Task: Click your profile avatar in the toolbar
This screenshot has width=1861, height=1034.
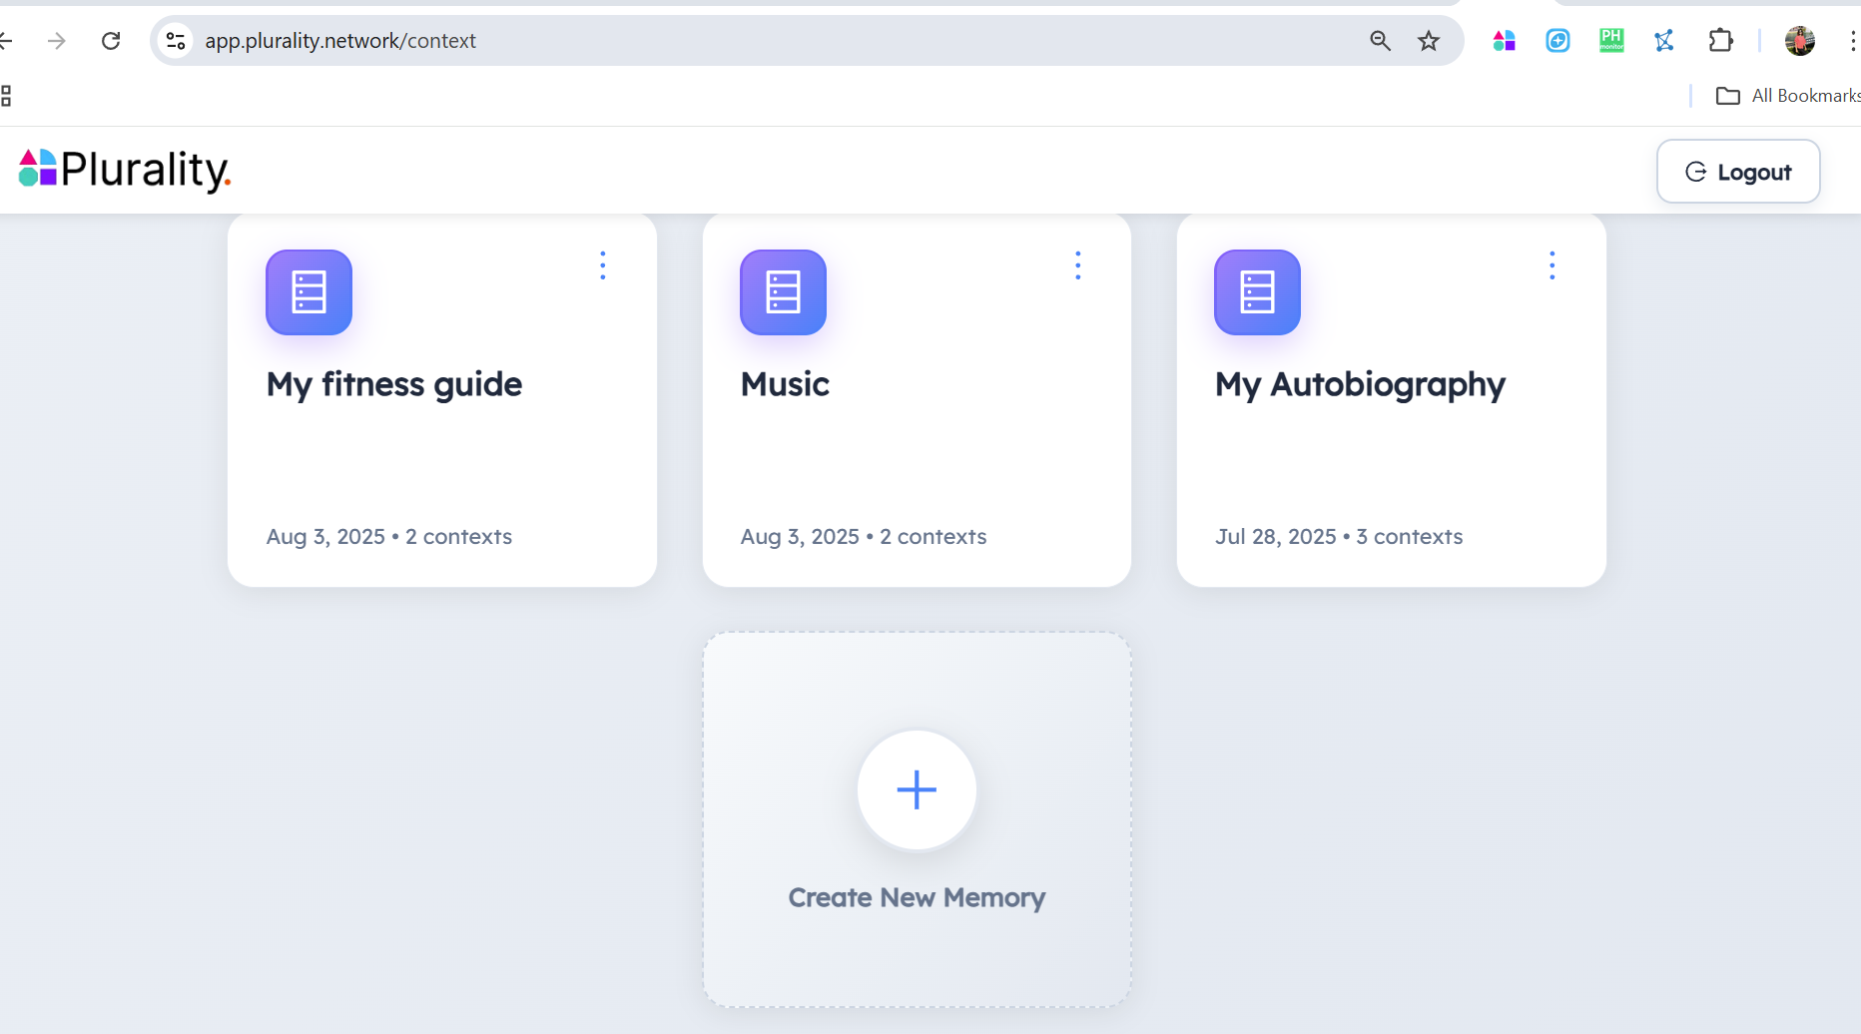Action: point(1800,40)
